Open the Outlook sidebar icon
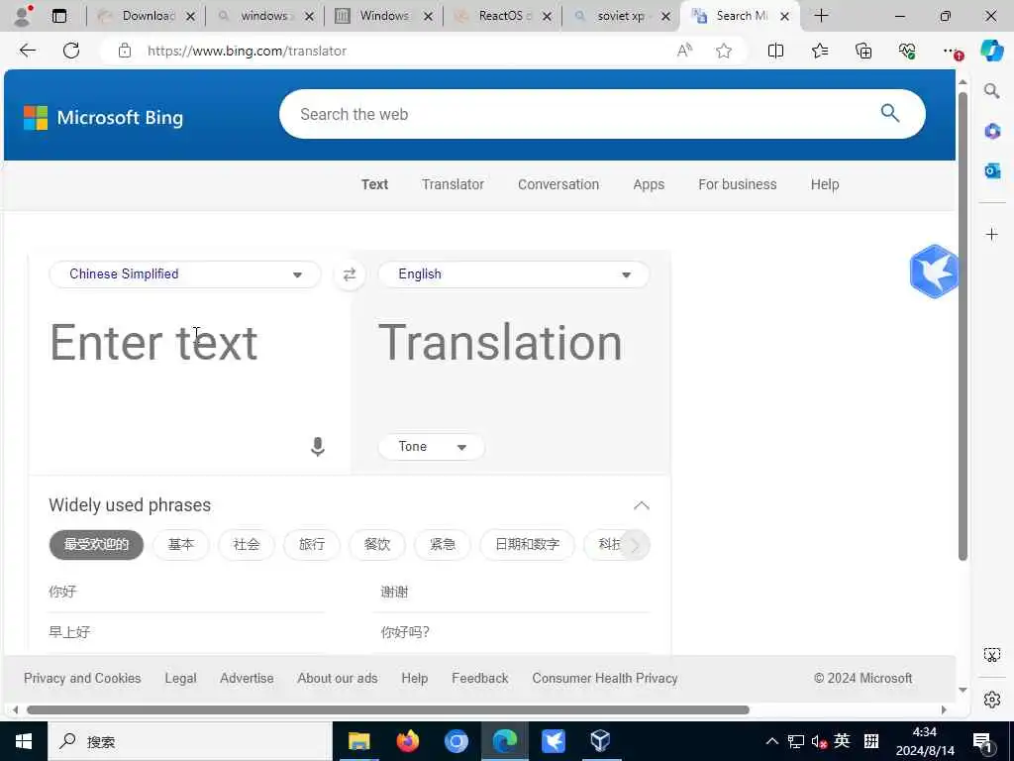This screenshot has height=761, width=1014. point(992,170)
